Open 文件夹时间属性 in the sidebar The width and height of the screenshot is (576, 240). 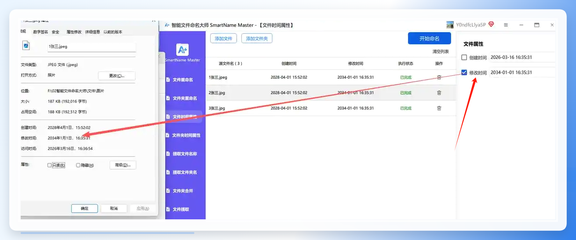183,135
